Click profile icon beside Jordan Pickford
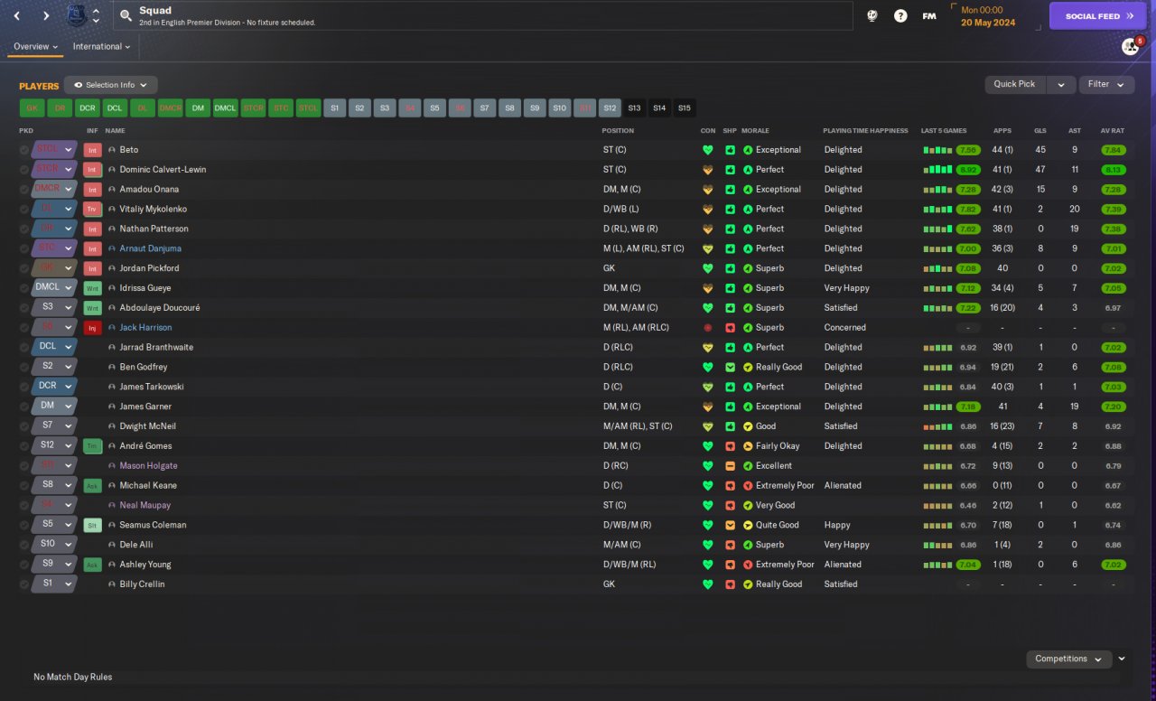Viewport: 1156px width, 701px height. click(x=112, y=268)
